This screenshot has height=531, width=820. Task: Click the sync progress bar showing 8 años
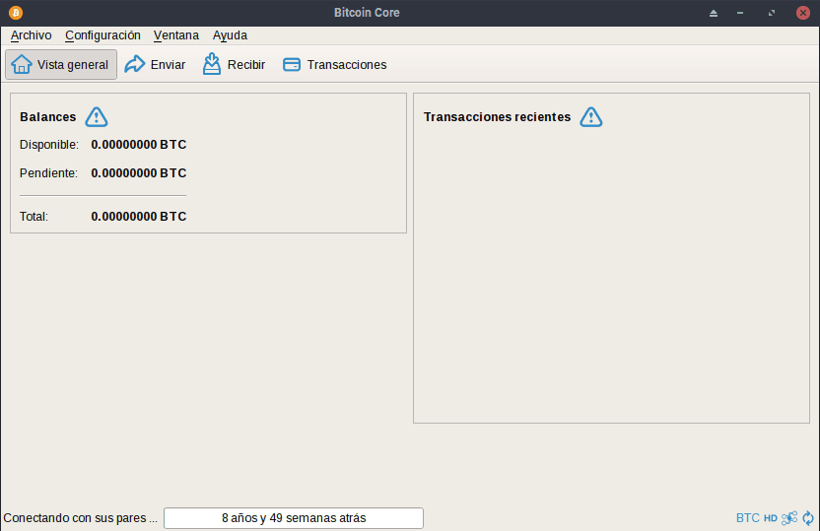coord(294,518)
